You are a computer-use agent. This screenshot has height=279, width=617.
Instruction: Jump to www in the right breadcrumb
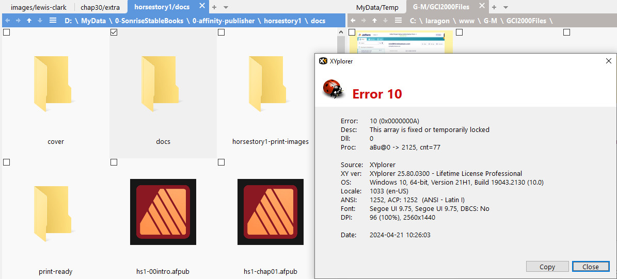pyautogui.click(x=467, y=21)
